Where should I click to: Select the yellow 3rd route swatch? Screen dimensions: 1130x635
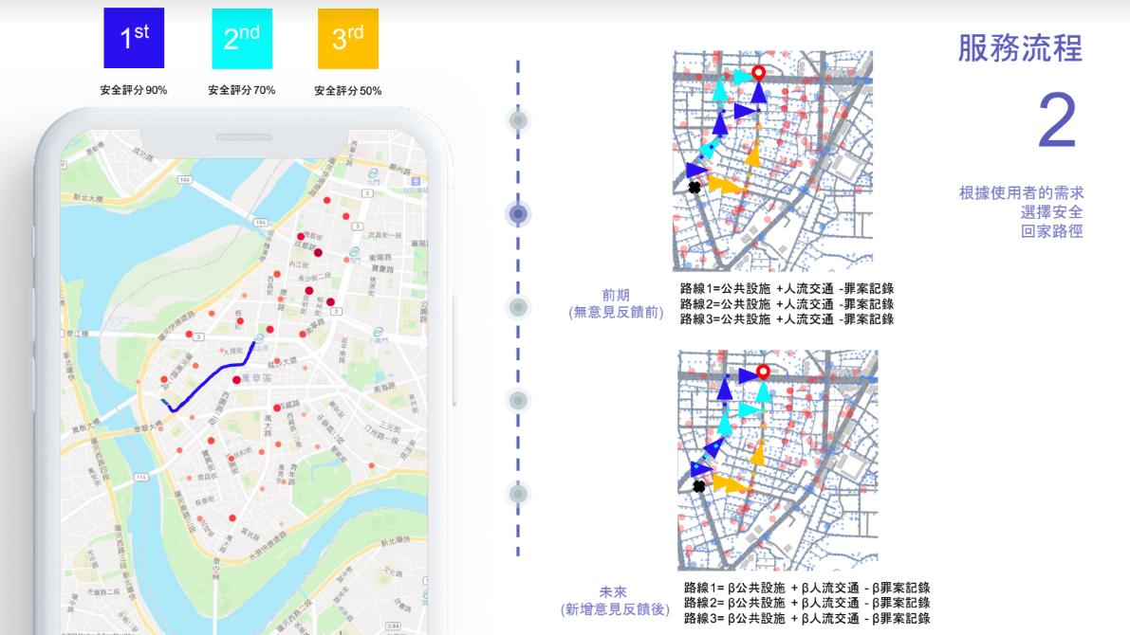click(x=348, y=39)
